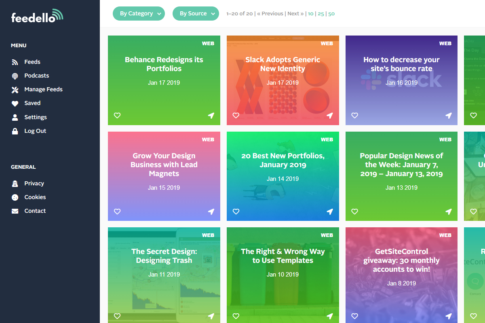Save The Secret Design: Designing Trash article
The image size is (485, 323).
coord(117,316)
